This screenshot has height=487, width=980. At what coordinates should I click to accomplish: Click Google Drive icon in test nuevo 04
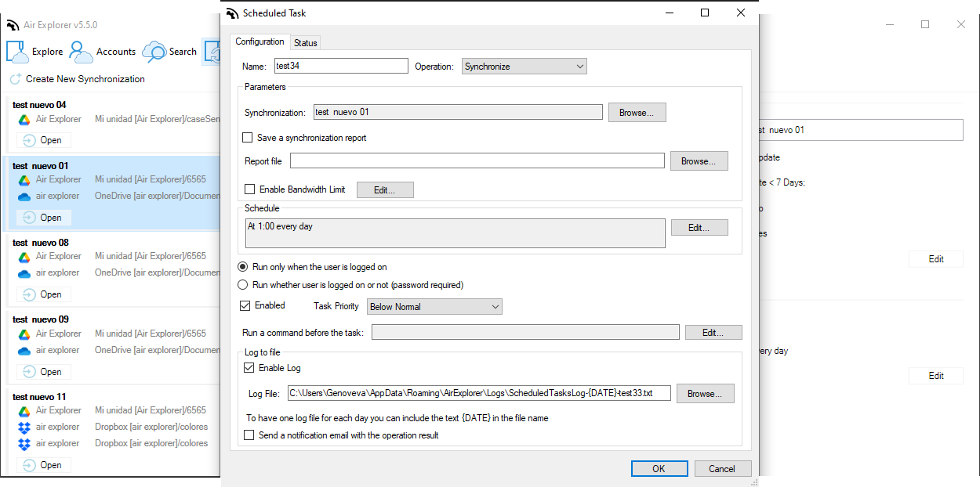[x=24, y=120]
